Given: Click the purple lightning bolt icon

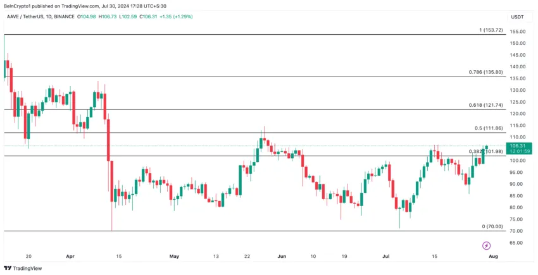Looking at the screenshot, I should tap(486, 245).
